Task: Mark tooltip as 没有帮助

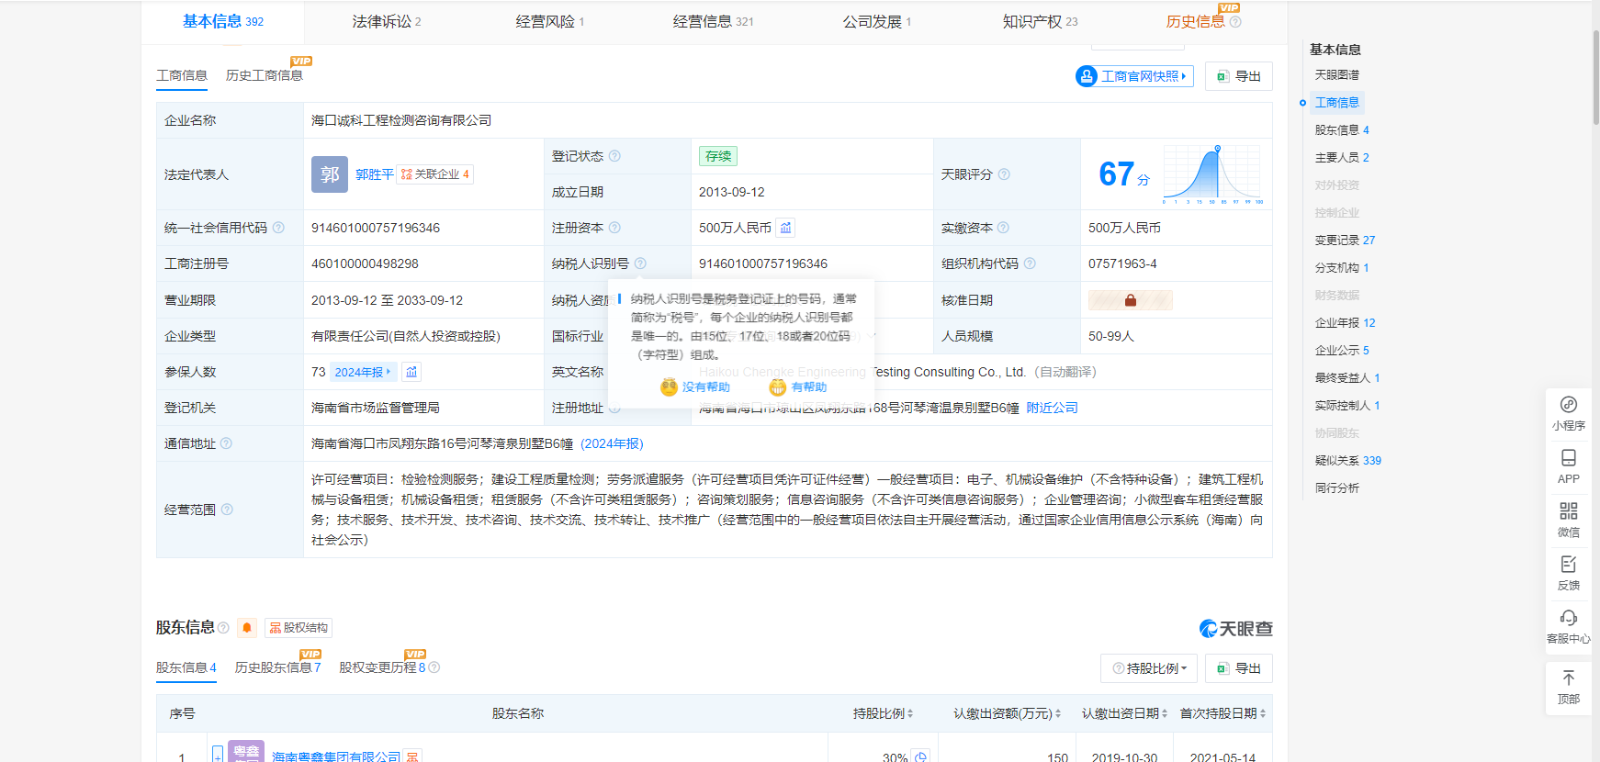Action: coord(695,387)
